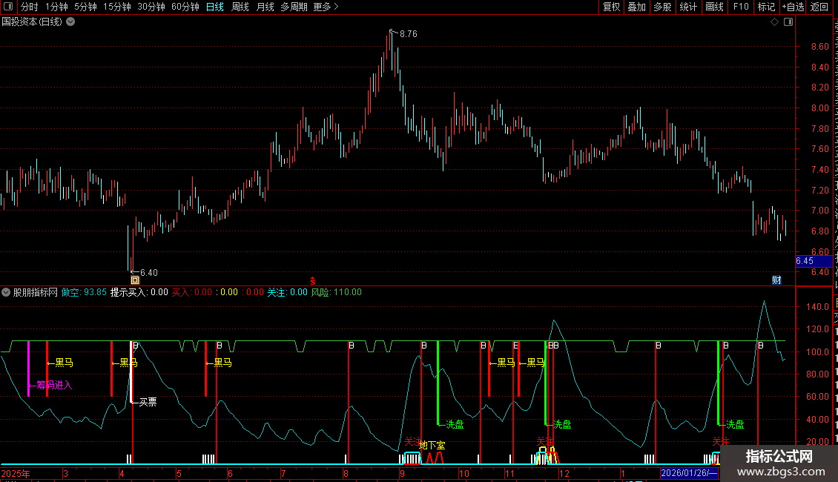Click the 提示买入: 0.00 indicator value
The width and height of the screenshot is (838, 482).
point(139,292)
